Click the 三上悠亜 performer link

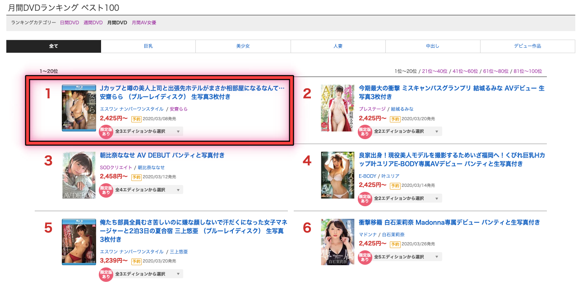[179, 252]
